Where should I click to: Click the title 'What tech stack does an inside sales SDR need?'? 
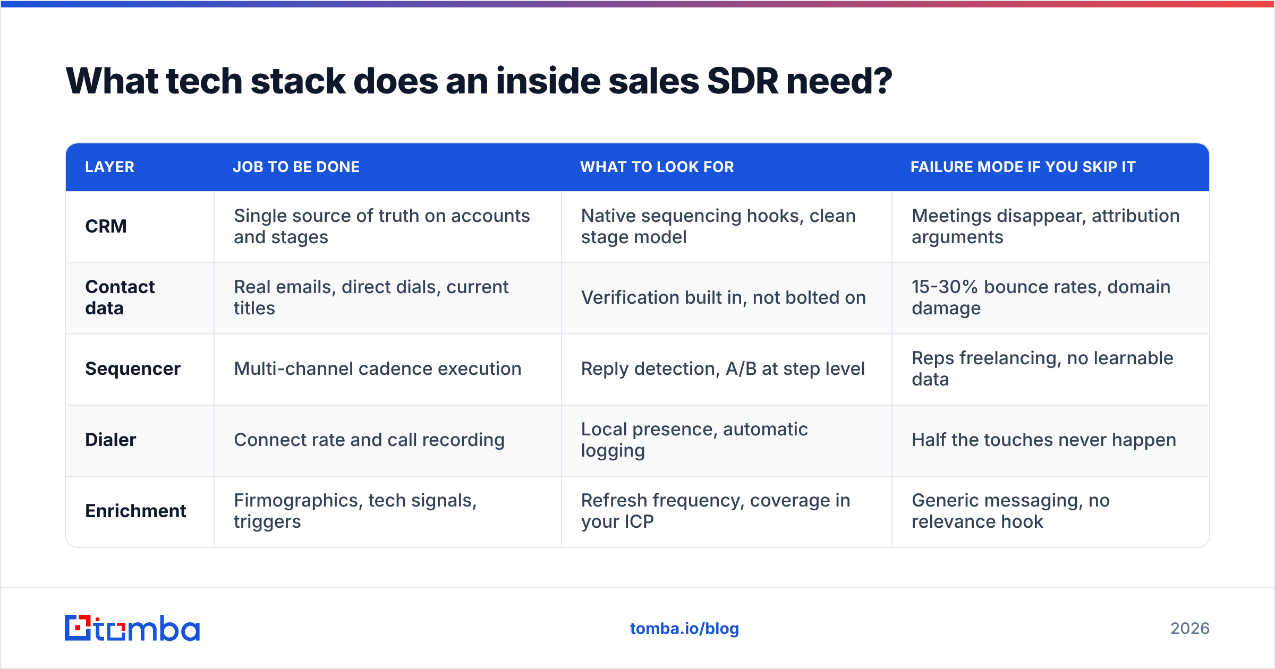pyautogui.click(x=479, y=81)
